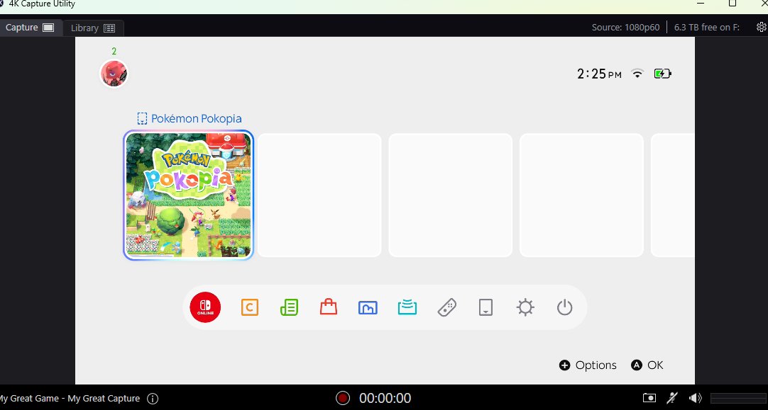The image size is (768, 410).
Task: Switch to the Capture tab
Action: pos(30,28)
